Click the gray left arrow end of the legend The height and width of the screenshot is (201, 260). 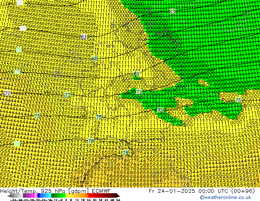tap(9, 196)
